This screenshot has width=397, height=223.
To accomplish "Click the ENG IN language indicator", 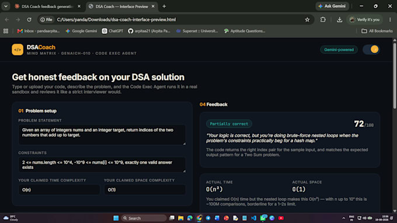I will (351, 218).
